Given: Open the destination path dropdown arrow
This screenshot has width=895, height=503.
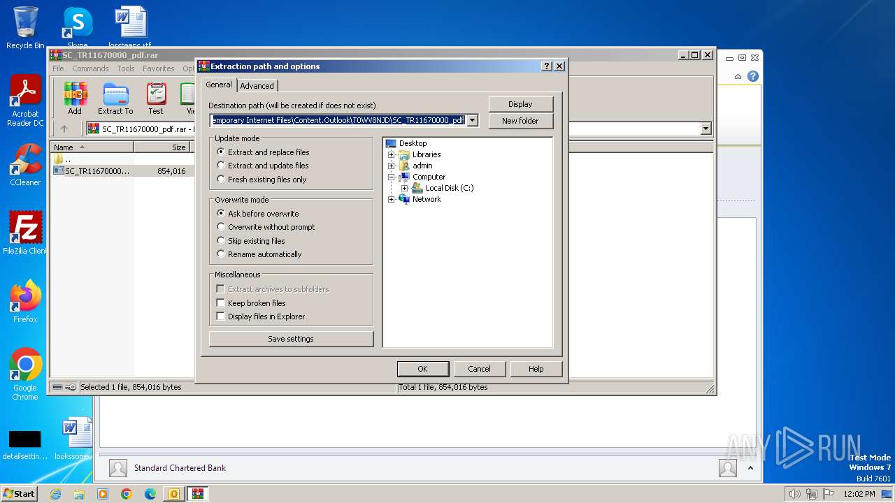Looking at the screenshot, I should point(473,120).
